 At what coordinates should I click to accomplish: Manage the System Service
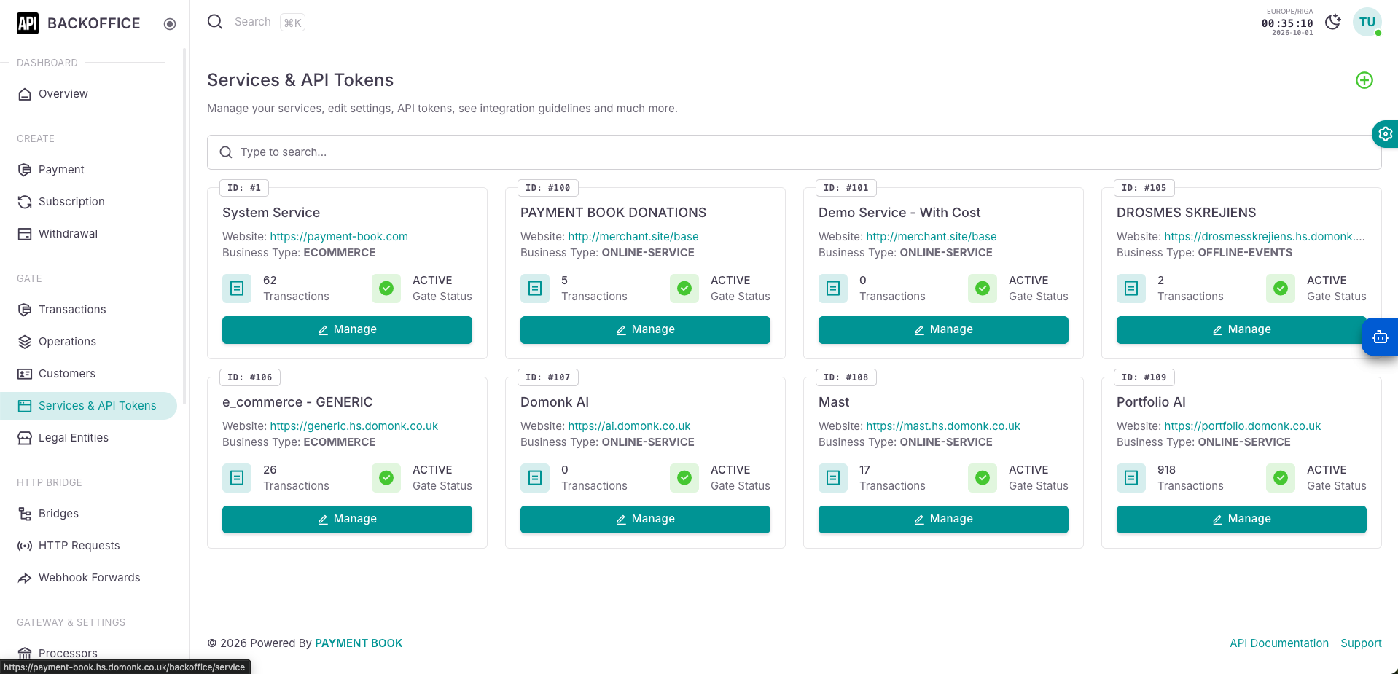click(347, 330)
